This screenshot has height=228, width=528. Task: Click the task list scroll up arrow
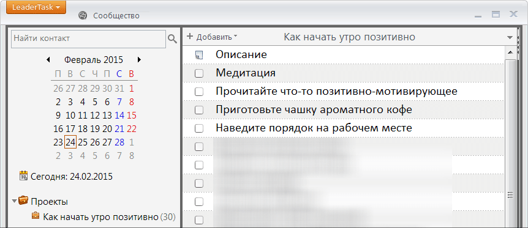(x=510, y=52)
